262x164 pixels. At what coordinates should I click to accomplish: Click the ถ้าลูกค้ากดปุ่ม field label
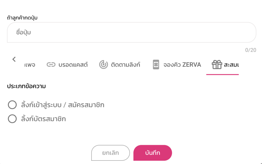pos(23,18)
